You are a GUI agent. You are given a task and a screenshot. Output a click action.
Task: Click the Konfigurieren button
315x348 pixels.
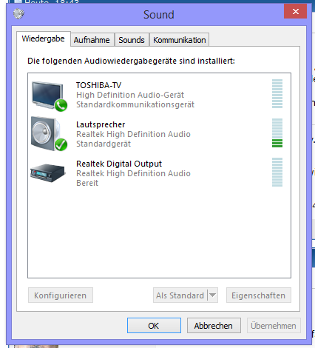(61, 295)
